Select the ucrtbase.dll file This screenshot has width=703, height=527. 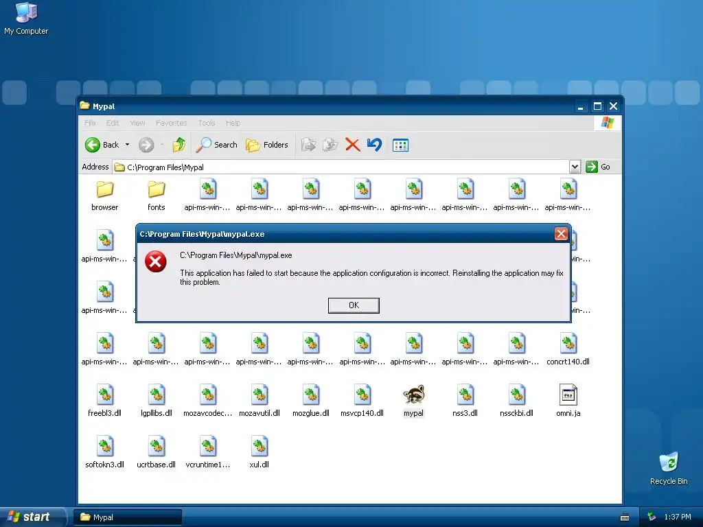tap(157, 453)
